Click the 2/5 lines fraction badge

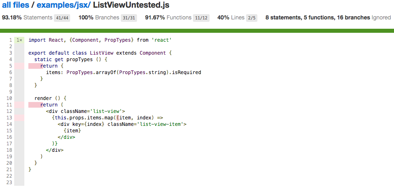coord(252,18)
